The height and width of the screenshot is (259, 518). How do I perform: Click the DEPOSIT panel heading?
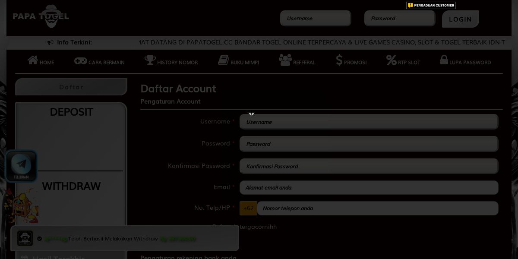[x=71, y=112]
